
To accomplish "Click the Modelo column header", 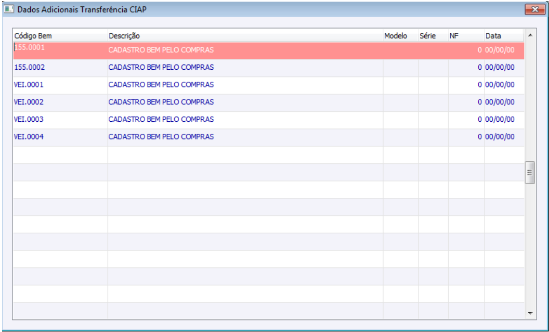I will click(x=400, y=36).
